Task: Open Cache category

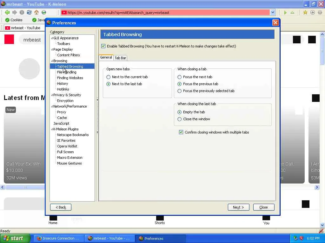Action: (x=62, y=118)
